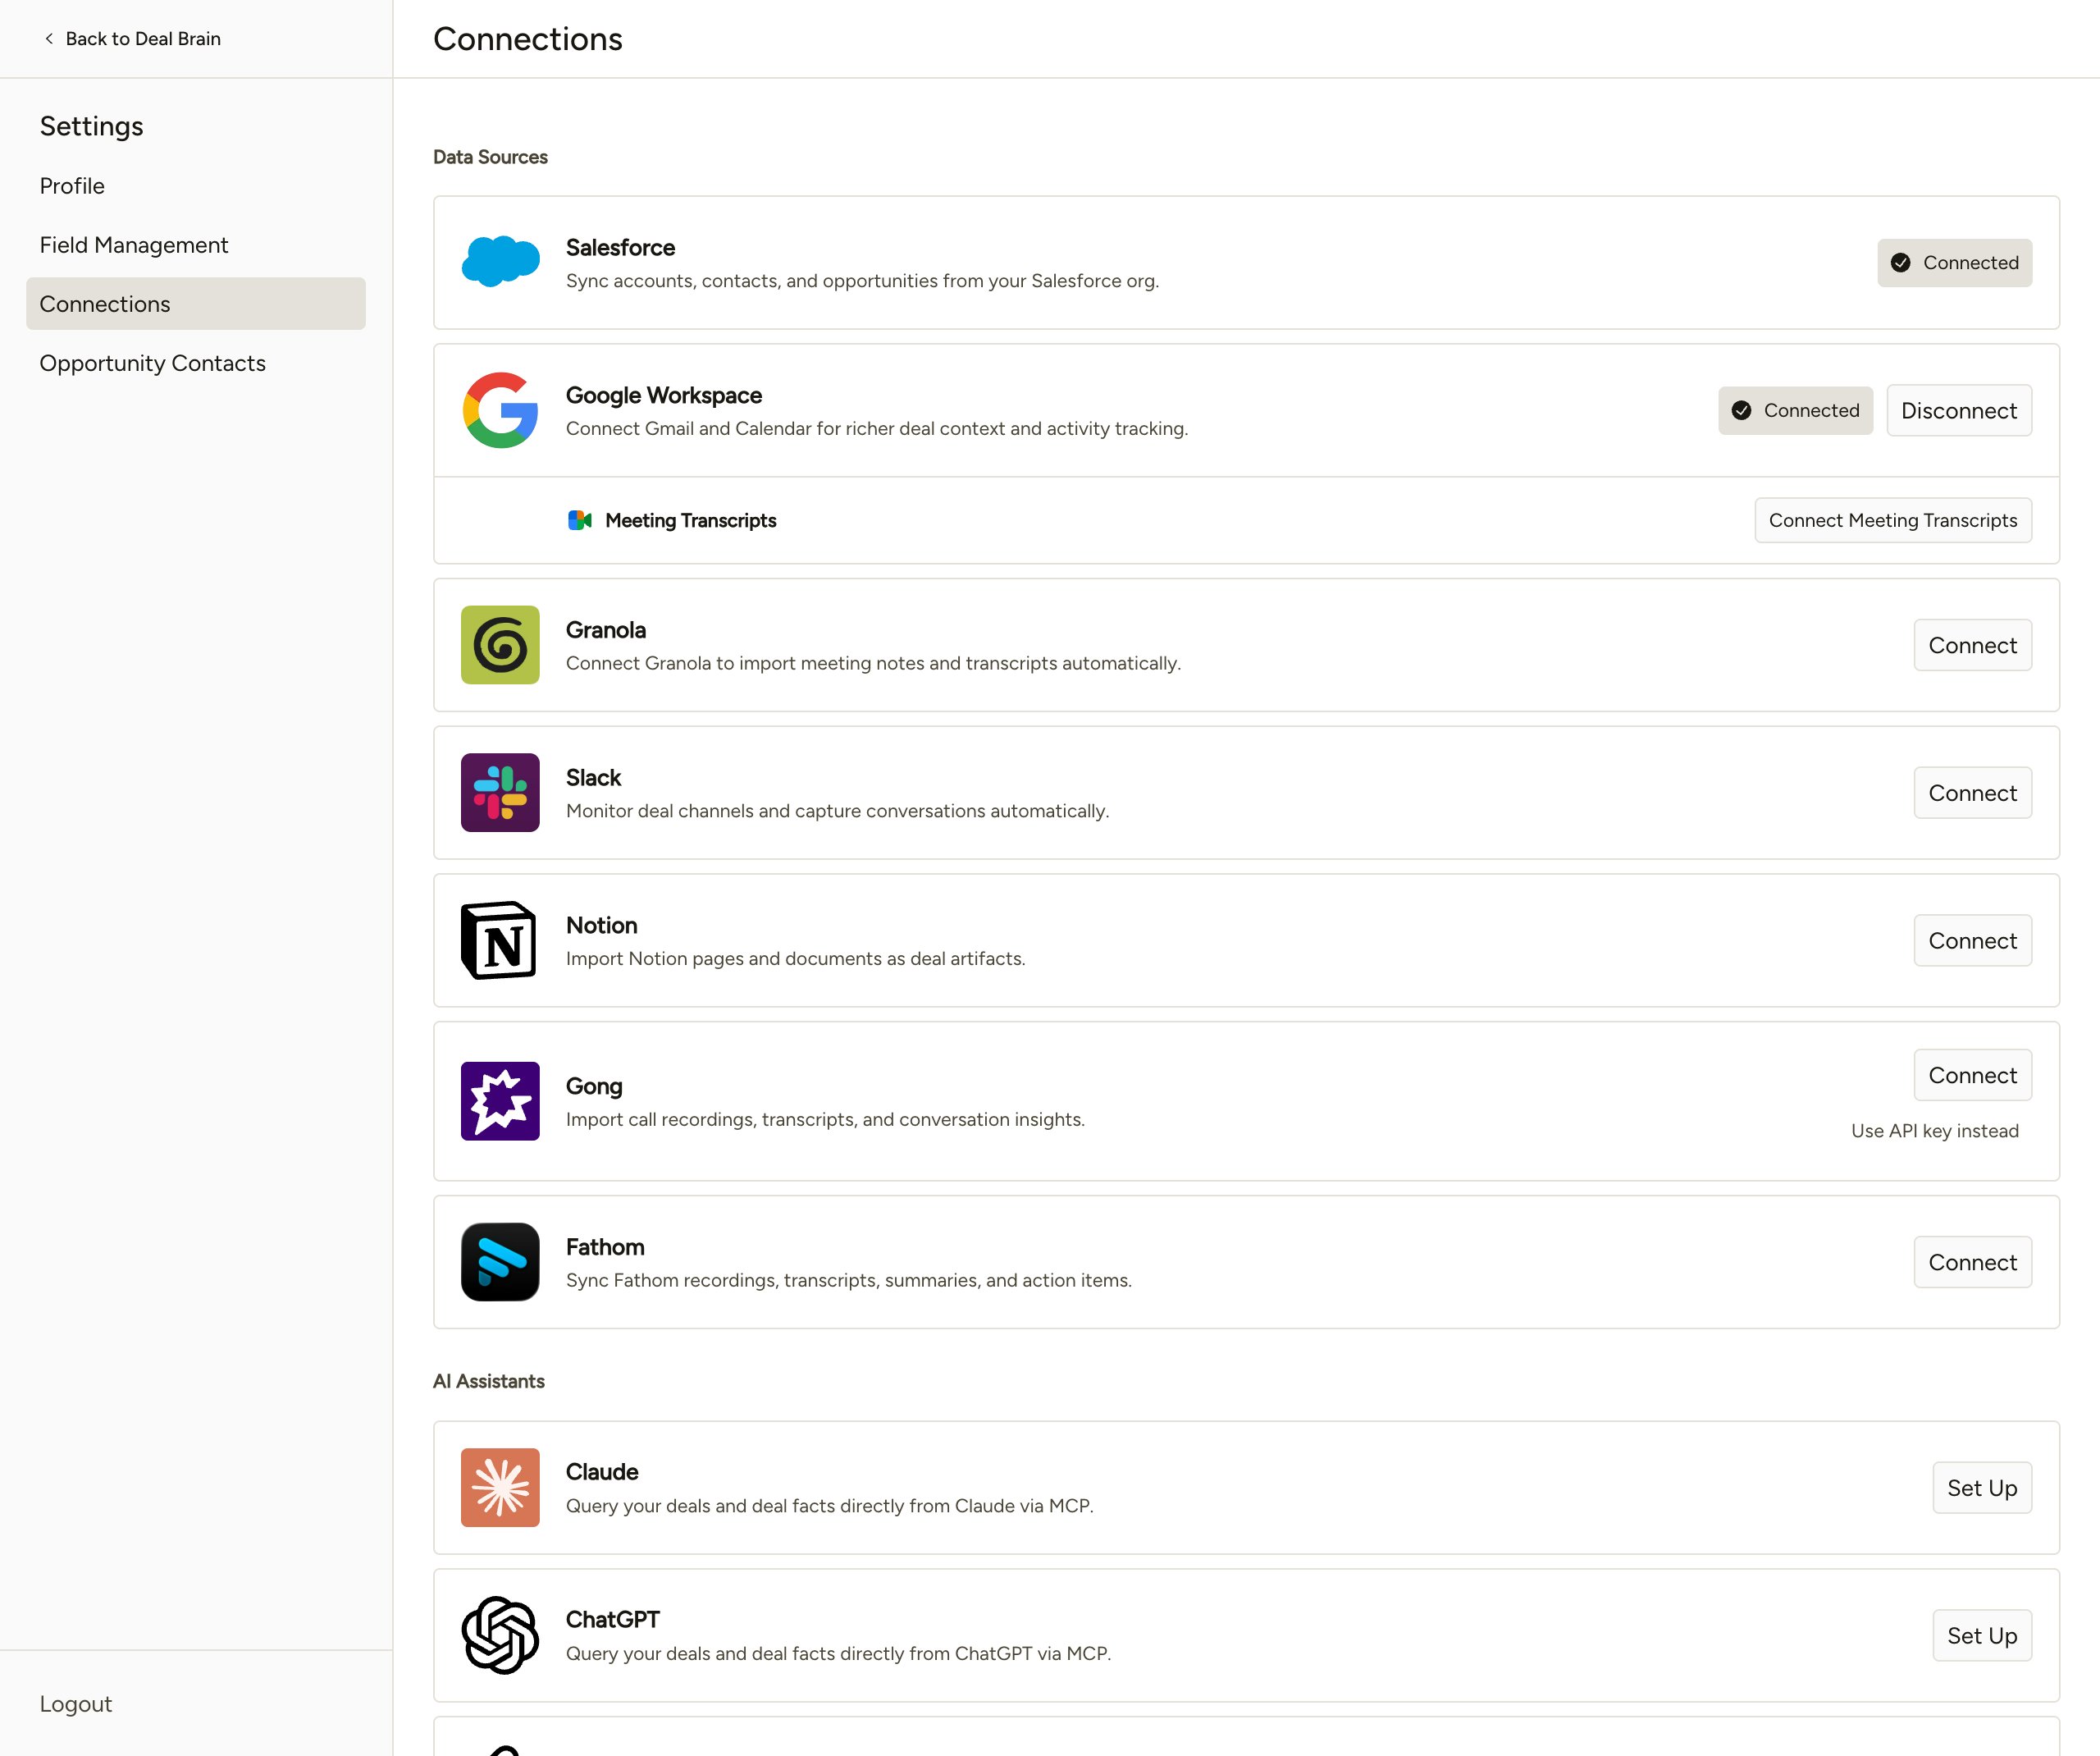This screenshot has width=2100, height=1756.
Task: Click the Slack title text
Action: pos(593,777)
